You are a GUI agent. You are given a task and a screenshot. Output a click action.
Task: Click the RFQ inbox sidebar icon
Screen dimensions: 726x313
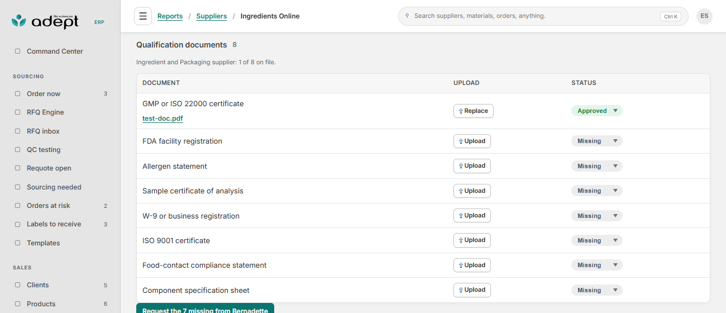coord(17,131)
